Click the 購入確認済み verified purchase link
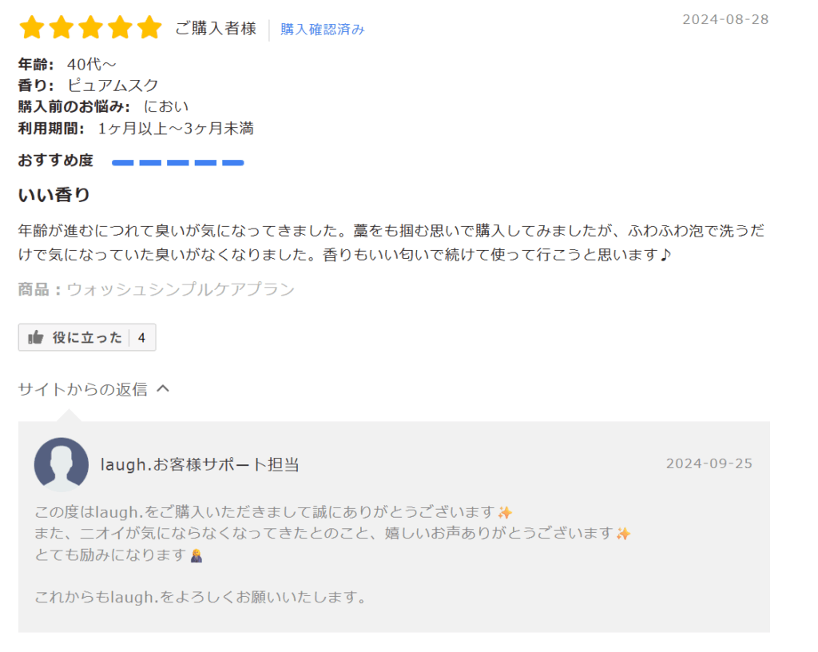The height and width of the screenshot is (652, 818). (x=322, y=30)
